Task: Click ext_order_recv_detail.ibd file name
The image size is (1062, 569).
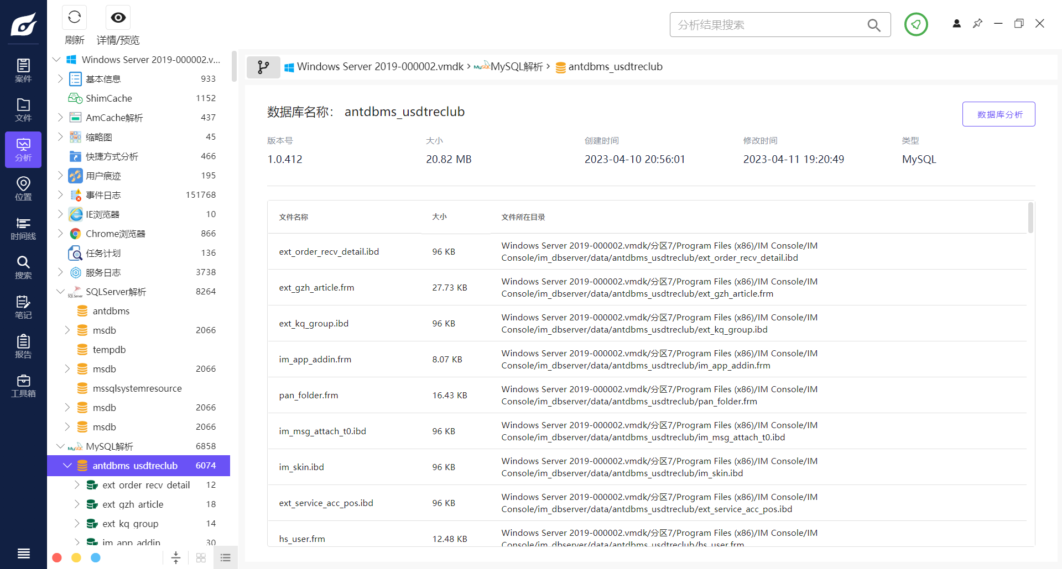Action: pos(329,252)
